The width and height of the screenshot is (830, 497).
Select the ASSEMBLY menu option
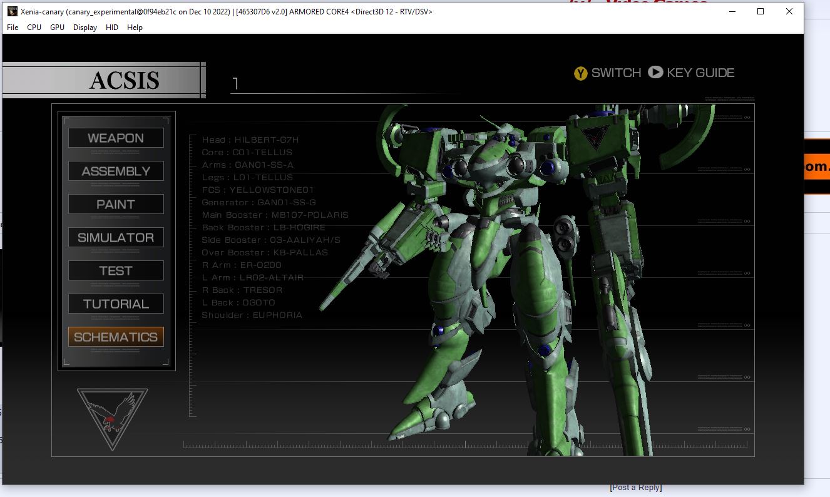click(116, 172)
